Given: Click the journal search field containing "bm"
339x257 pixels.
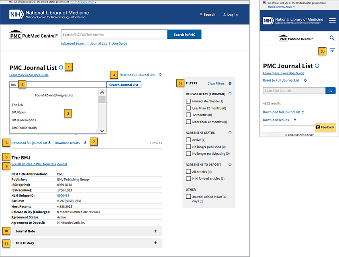Looking at the screenshot, I should coord(58,85).
